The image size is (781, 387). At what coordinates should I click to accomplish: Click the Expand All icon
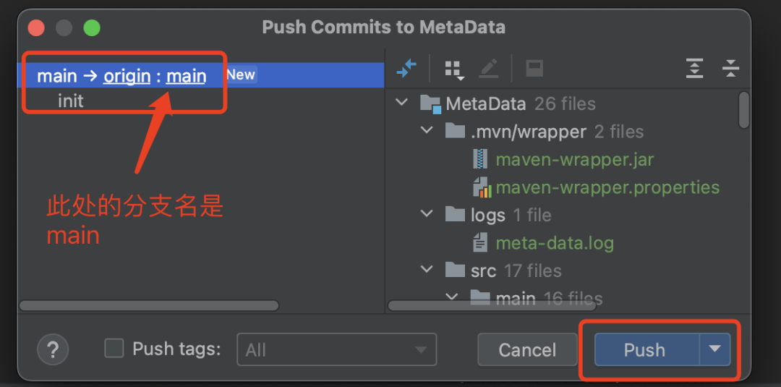[x=694, y=68]
